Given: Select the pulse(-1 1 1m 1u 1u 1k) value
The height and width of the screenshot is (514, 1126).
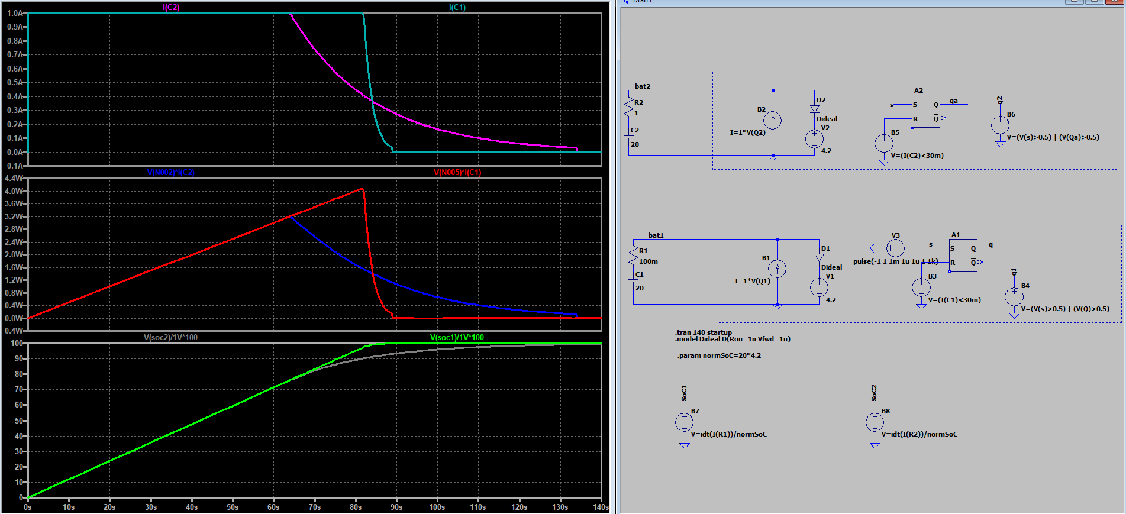Looking at the screenshot, I should [896, 261].
